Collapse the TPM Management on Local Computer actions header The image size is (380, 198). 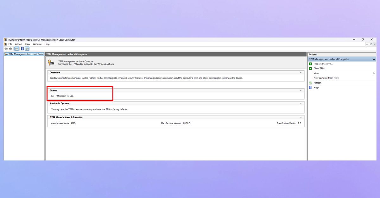[374, 59]
